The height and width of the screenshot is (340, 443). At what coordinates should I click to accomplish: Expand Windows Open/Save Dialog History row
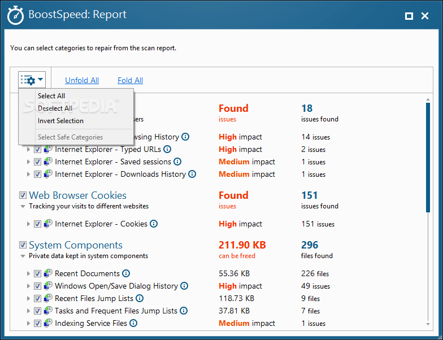pyautogui.click(x=28, y=286)
